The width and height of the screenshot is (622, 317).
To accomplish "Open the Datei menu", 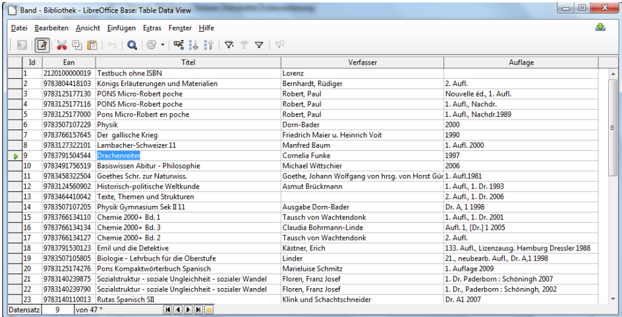I will (x=19, y=28).
